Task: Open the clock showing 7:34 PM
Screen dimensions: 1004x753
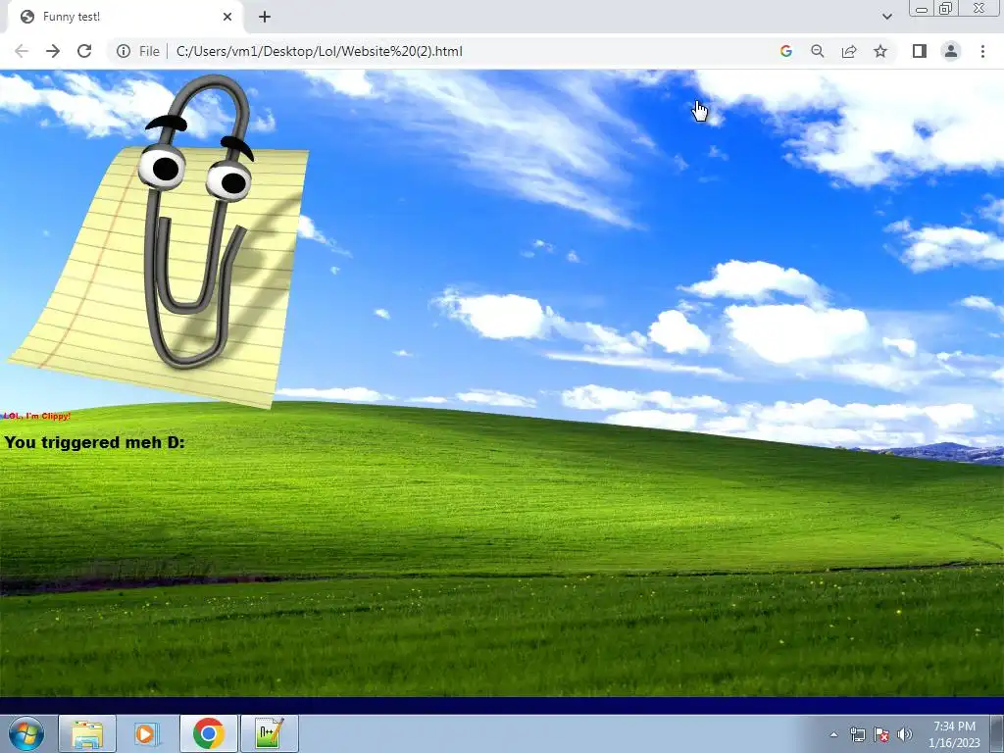Action: point(954,734)
